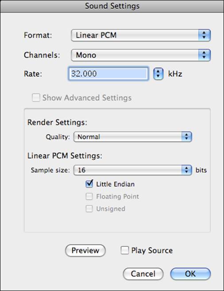The image size is (224, 291).
Task: Click the Little Endian label text
Action: click(x=116, y=184)
